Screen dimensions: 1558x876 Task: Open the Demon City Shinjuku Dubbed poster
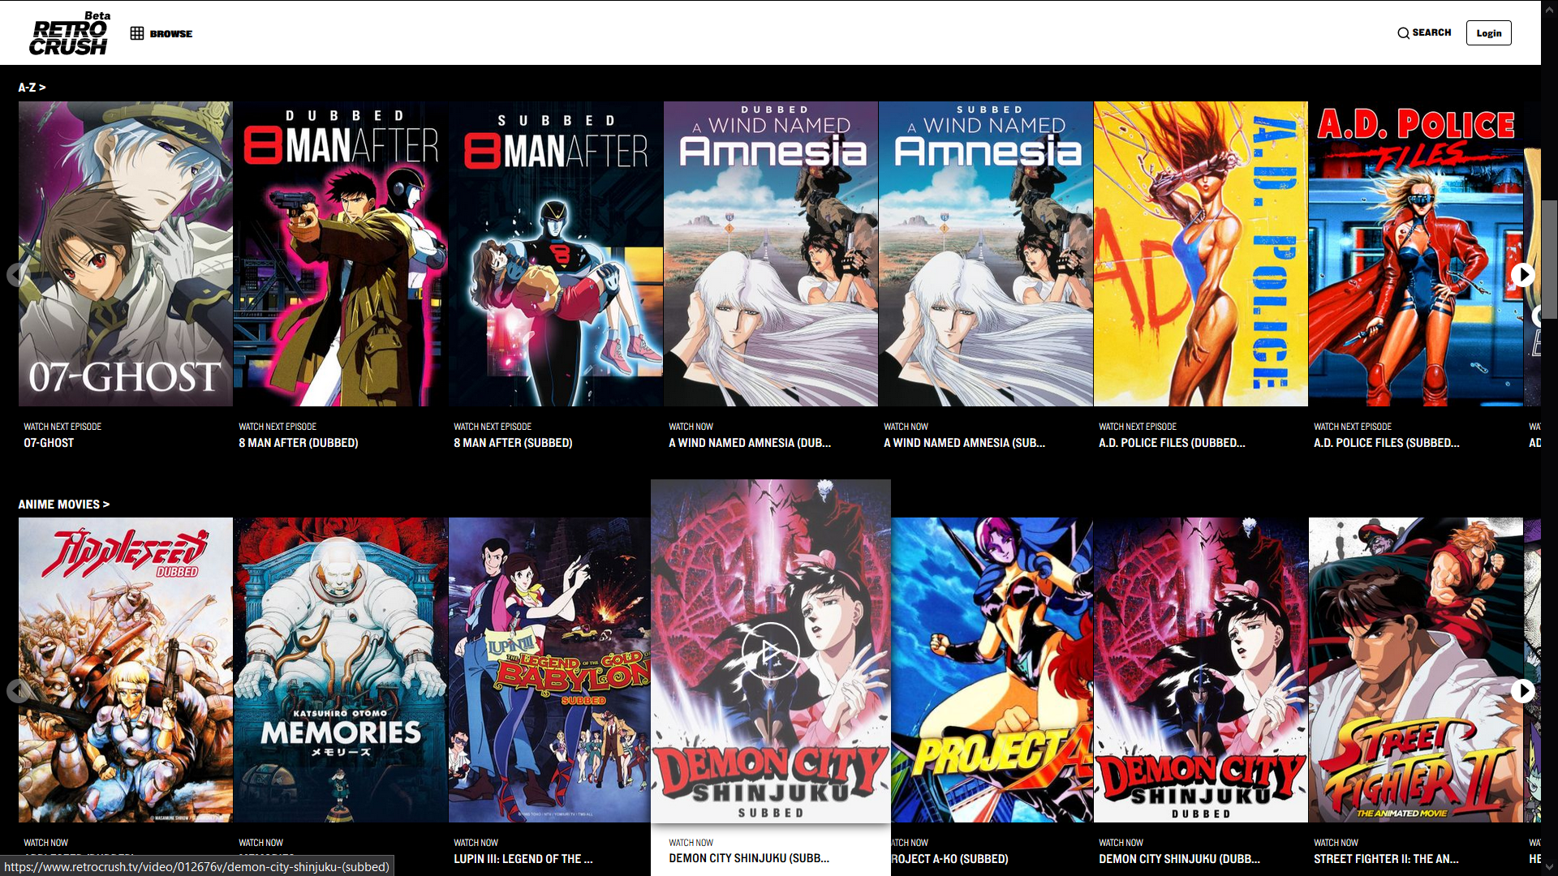[x=1201, y=670]
